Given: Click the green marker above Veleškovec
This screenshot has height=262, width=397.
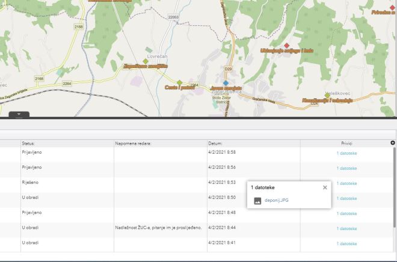Looking at the screenshot, I should pos(327,95).
